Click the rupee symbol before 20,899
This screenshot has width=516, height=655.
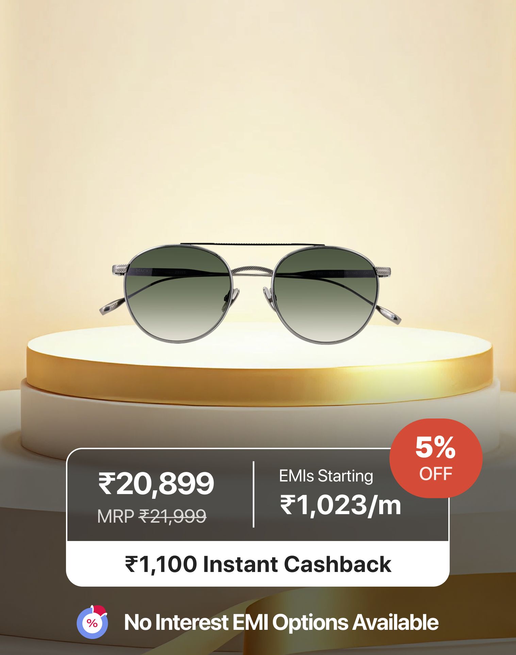coord(106,484)
